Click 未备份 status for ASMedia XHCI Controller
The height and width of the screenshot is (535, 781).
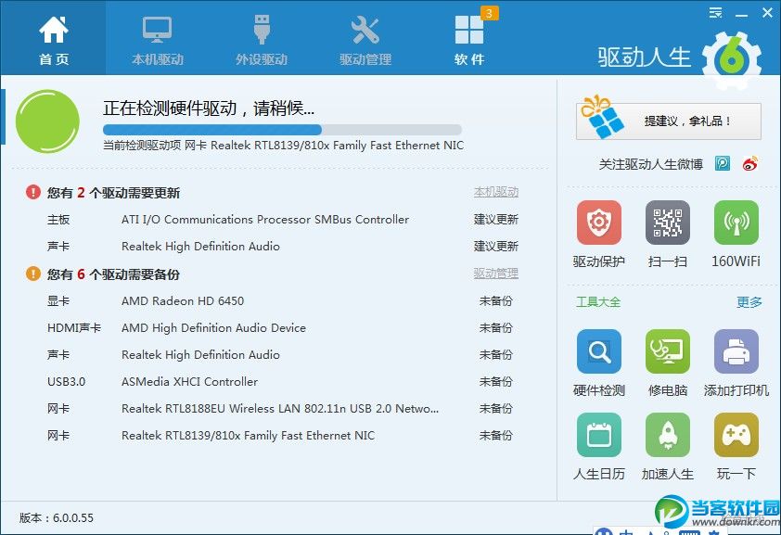coord(496,382)
